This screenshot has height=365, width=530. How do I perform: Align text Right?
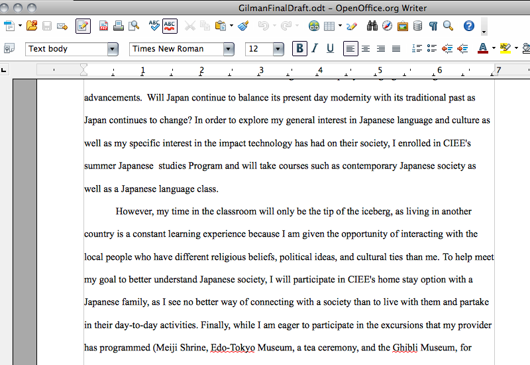tap(381, 49)
